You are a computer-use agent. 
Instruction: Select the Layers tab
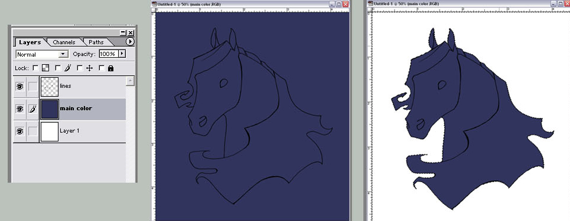pyautogui.click(x=30, y=42)
